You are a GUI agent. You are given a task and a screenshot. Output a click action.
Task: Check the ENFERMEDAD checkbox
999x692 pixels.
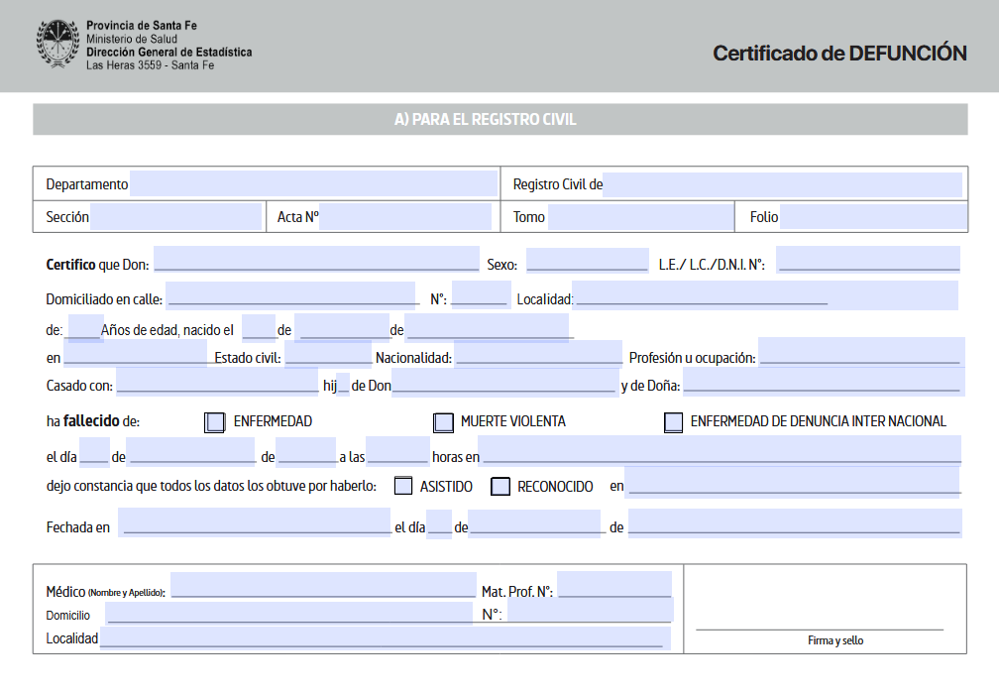click(x=215, y=422)
